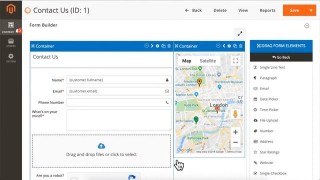Viewport: 320px width, 180px height.
Task: Click the orange map marker
Action: click(x=199, y=82)
